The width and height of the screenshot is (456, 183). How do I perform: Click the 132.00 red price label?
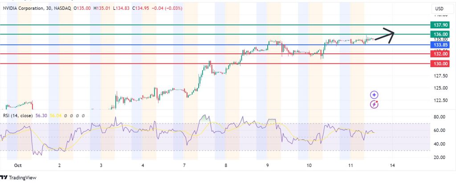coord(440,54)
